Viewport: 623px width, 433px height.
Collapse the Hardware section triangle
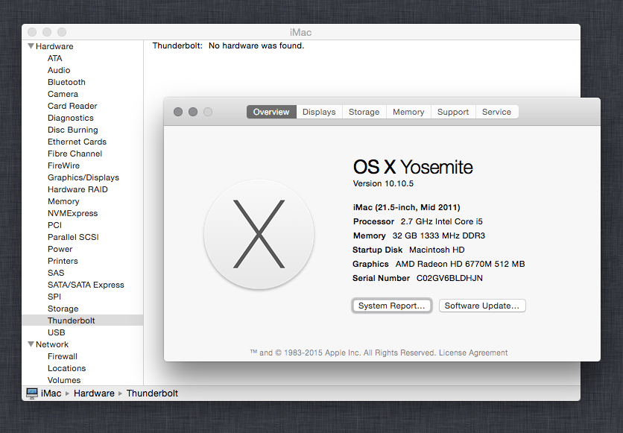point(31,46)
